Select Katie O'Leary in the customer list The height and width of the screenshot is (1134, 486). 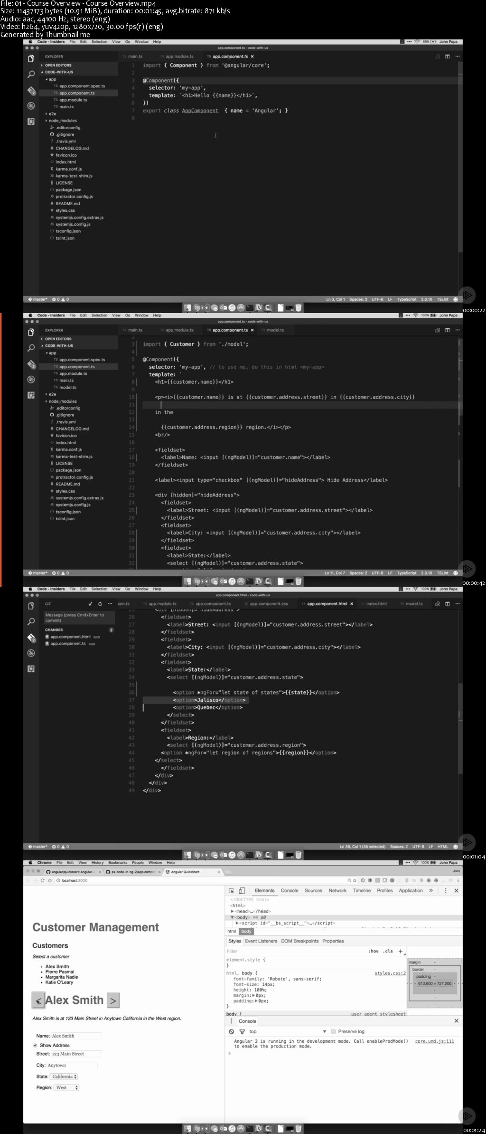tap(59, 982)
